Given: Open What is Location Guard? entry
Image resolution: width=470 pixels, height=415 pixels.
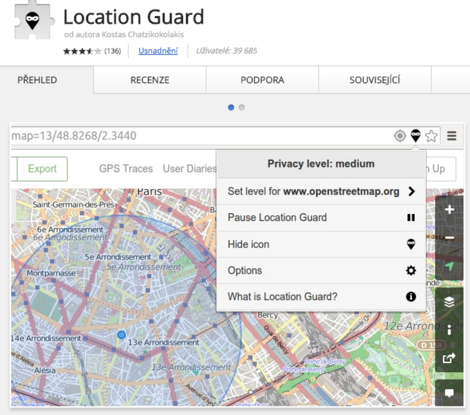Looking at the screenshot, I should 321,297.
